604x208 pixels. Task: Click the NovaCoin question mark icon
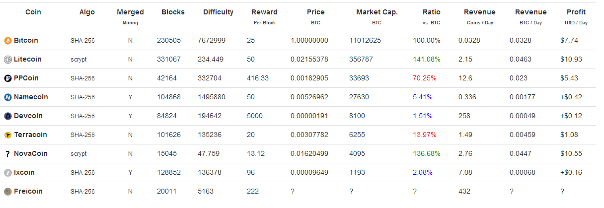tap(7, 154)
